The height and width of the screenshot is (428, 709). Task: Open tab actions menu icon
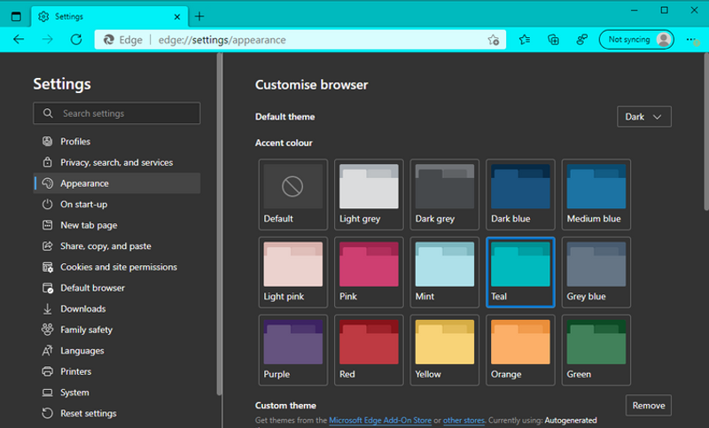(15, 16)
